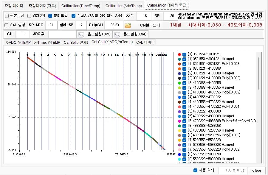
Task: Click chart section marker 1
Action: [27, 55]
